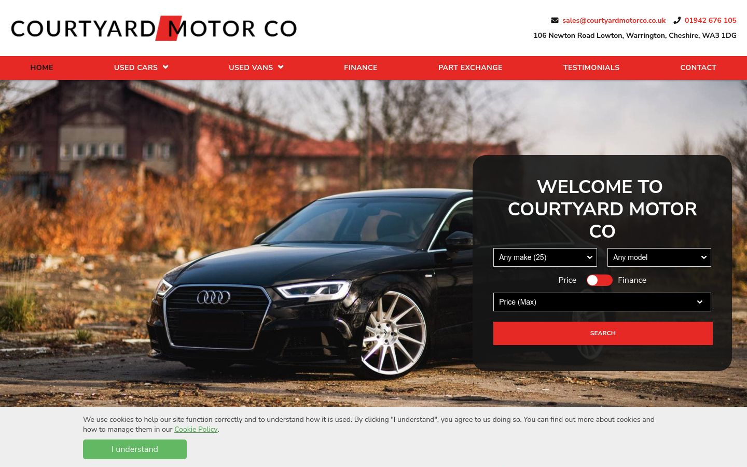747x467 pixels.
Task: Click the Used Cars chevron arrow
Action: coord(165,67)
